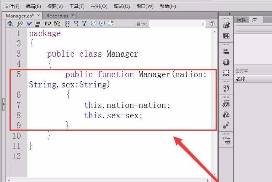Remove comment icon with red mark
Image resolution: width=272 pixels, height=182 pixels.
tap(111, 23)
